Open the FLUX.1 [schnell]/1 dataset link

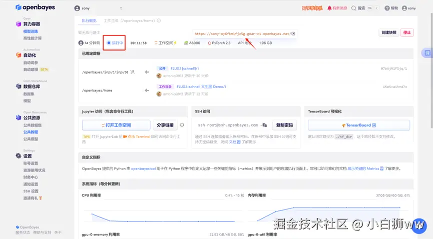(x=185, y=68)
